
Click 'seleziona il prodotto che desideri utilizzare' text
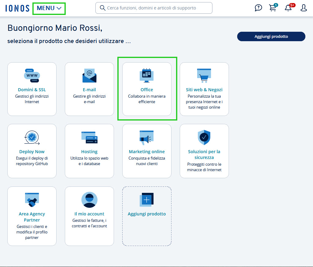point(69,41)
